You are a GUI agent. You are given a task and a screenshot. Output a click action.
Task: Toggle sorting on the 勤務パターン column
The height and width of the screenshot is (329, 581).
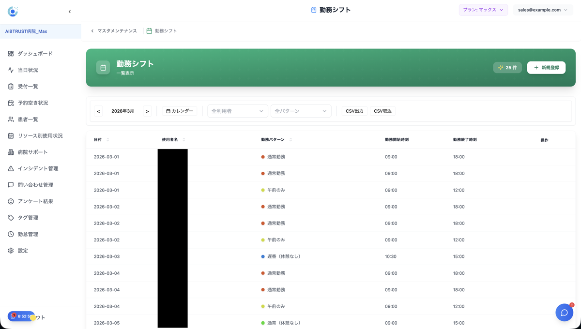pyautogui.click(x=290, y=139)
